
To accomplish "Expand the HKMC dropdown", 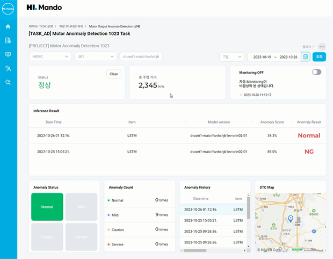I will coord(50,56).
